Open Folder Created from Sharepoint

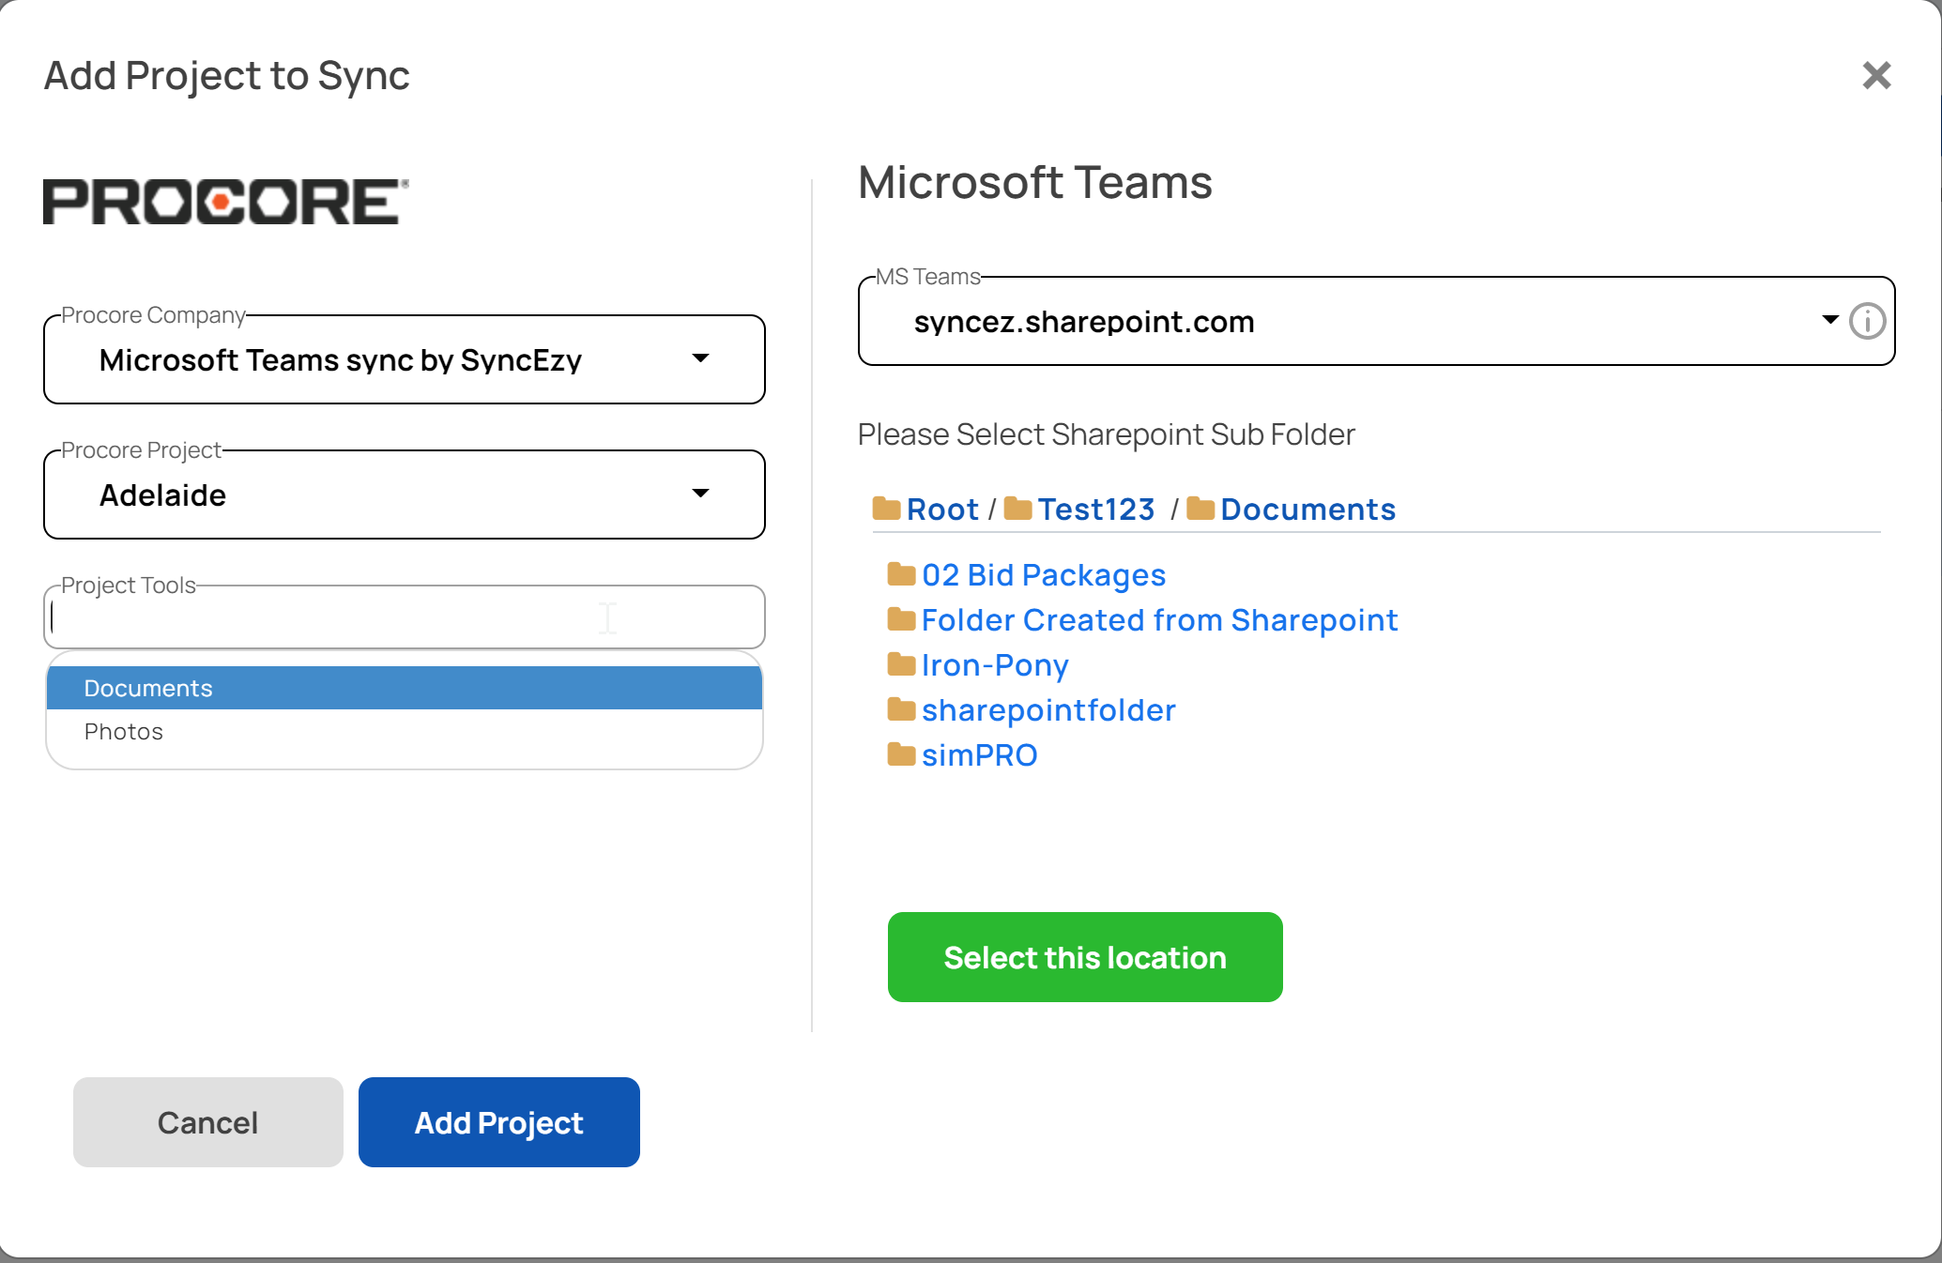[x=1159, y=619]
